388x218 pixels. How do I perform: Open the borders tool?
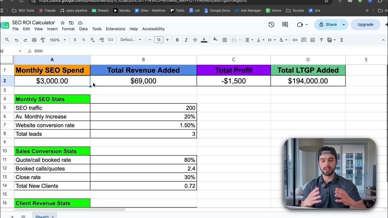pos(225,40)
